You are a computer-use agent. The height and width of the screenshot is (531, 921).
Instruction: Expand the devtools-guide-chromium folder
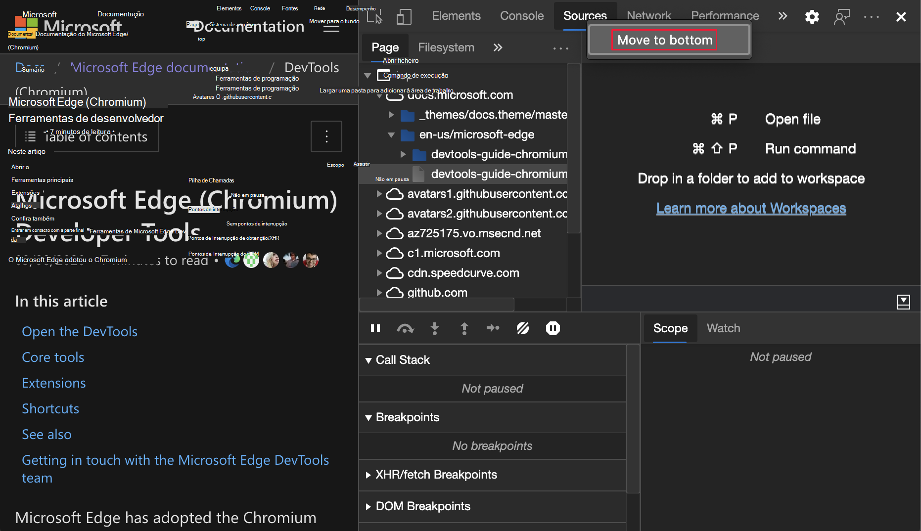(x=403, y=154)
